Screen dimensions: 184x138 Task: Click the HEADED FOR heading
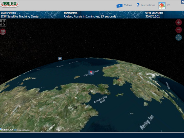71,13
